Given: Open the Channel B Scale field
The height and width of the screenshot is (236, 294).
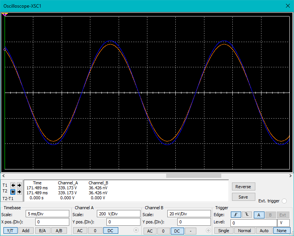Looking at the screenshot, I should 189,214.
